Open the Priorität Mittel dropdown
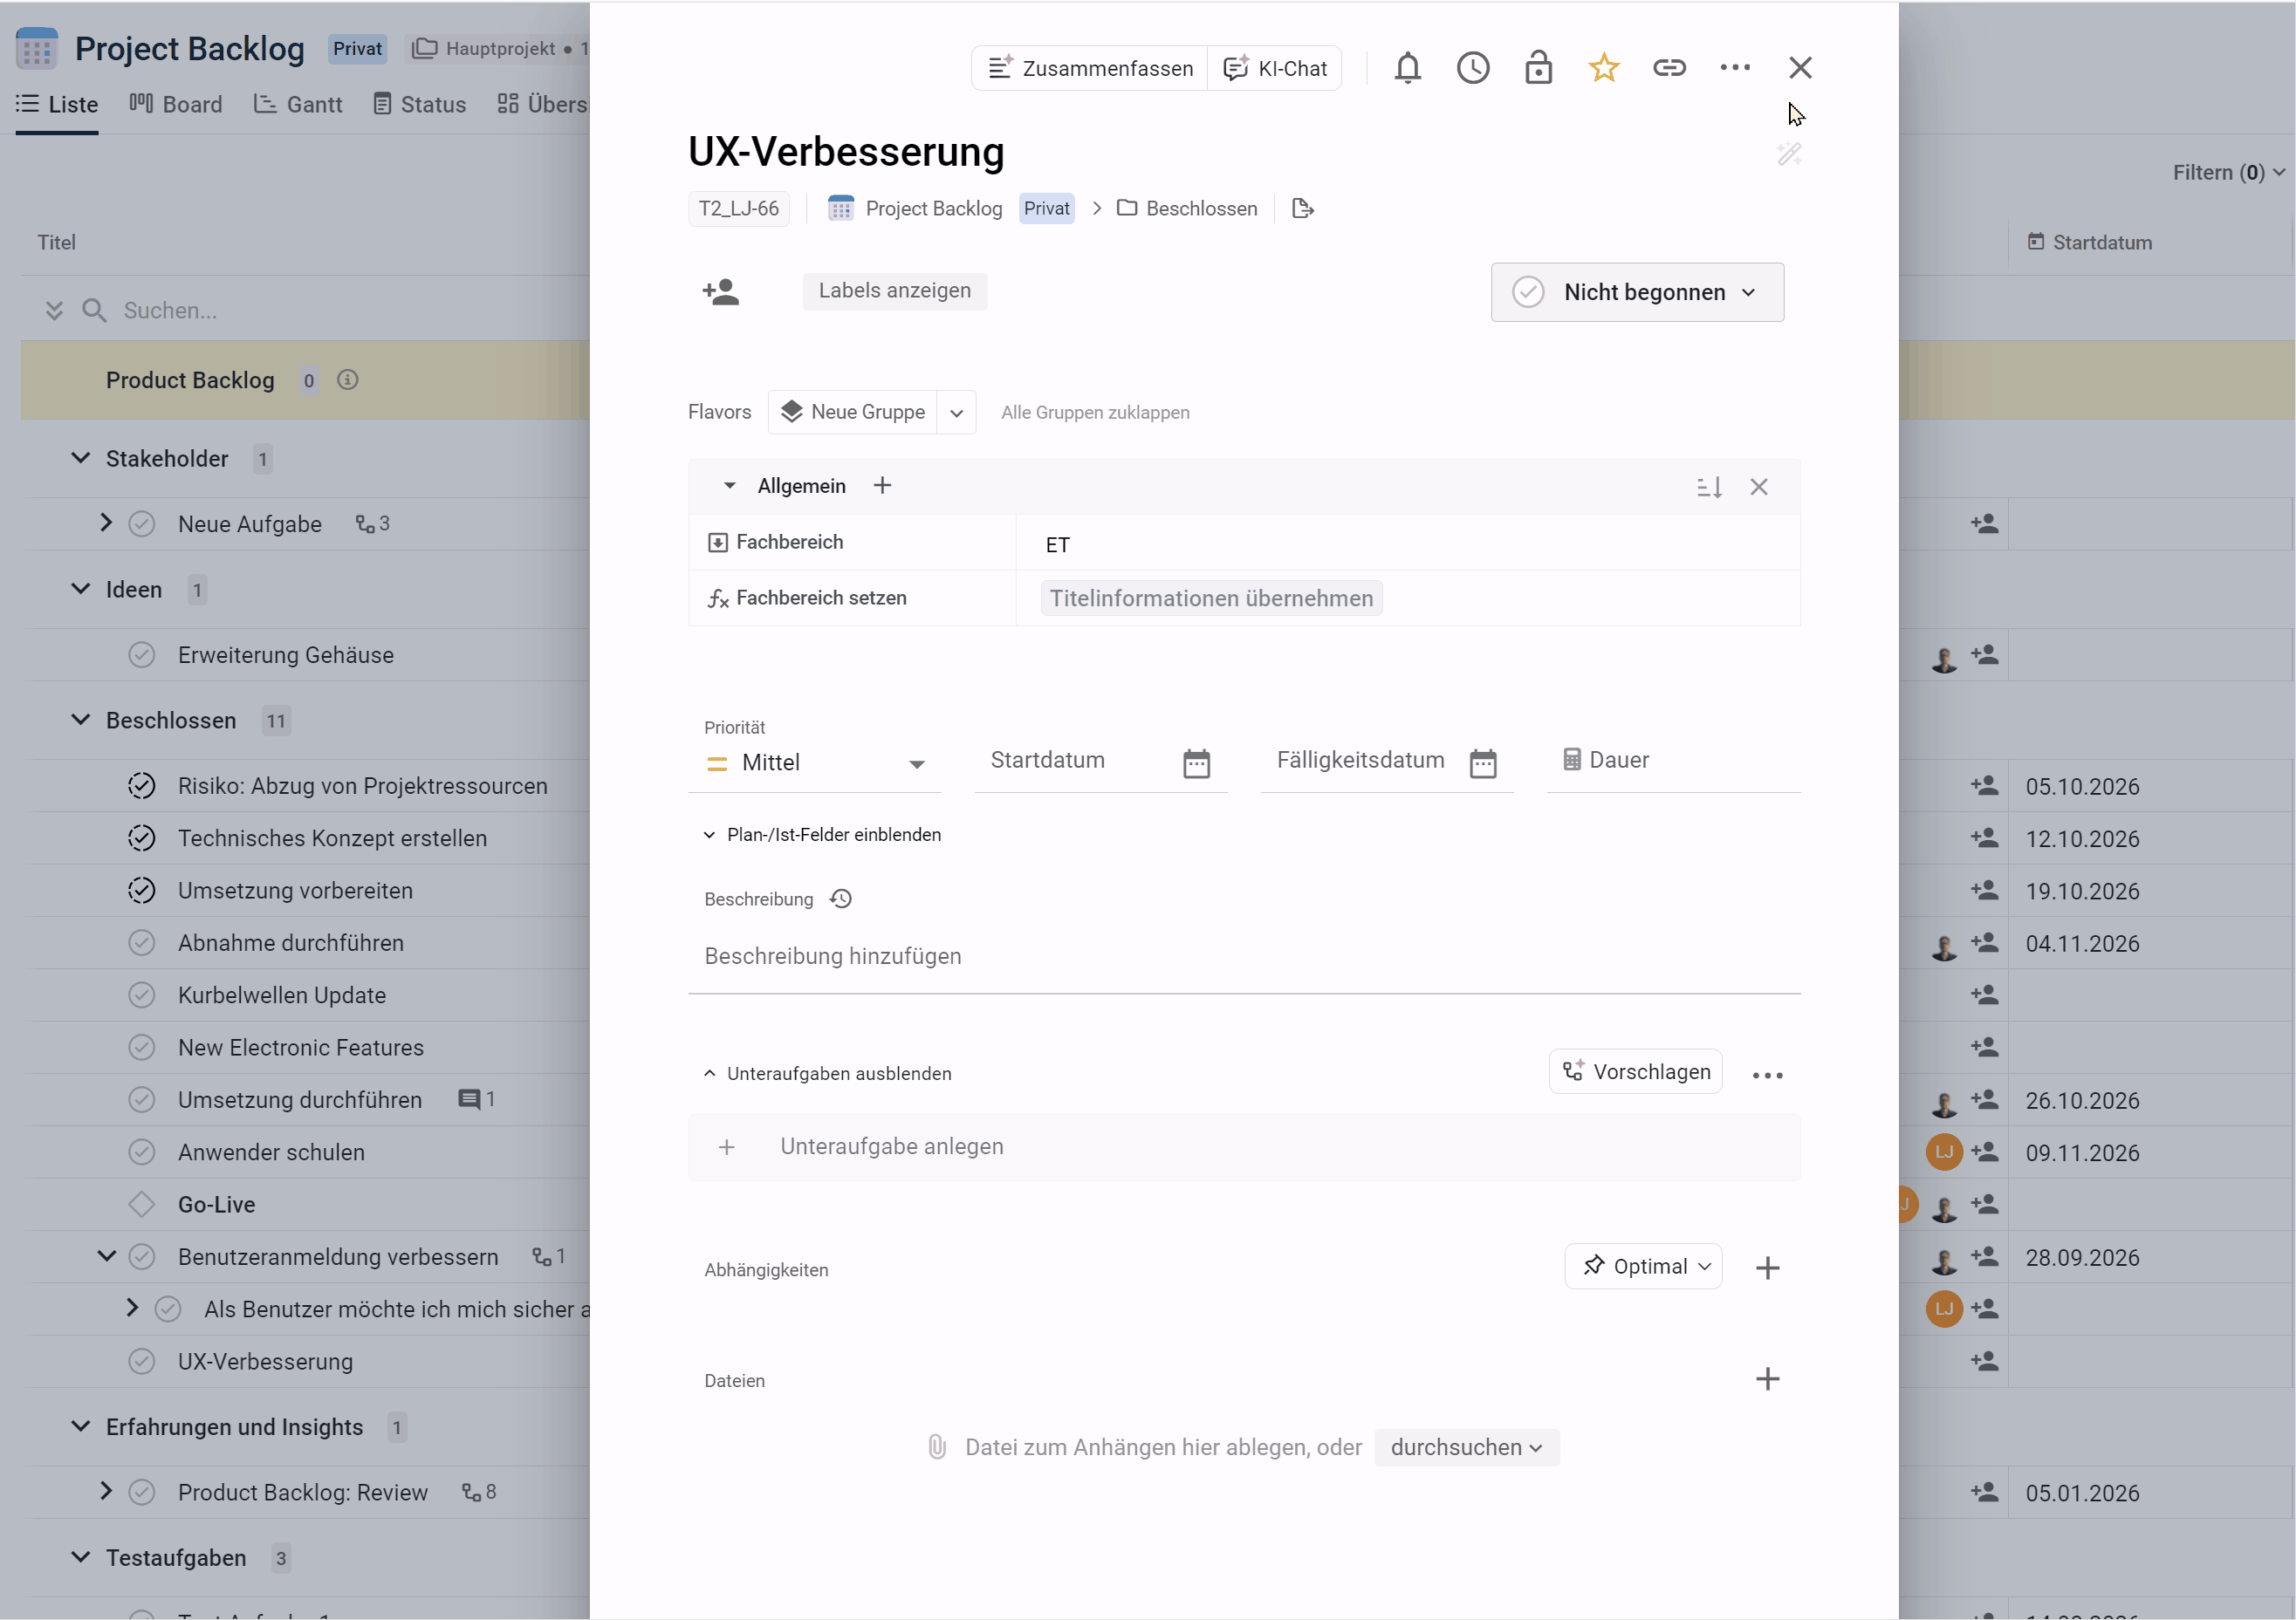 tap(815, 763)
